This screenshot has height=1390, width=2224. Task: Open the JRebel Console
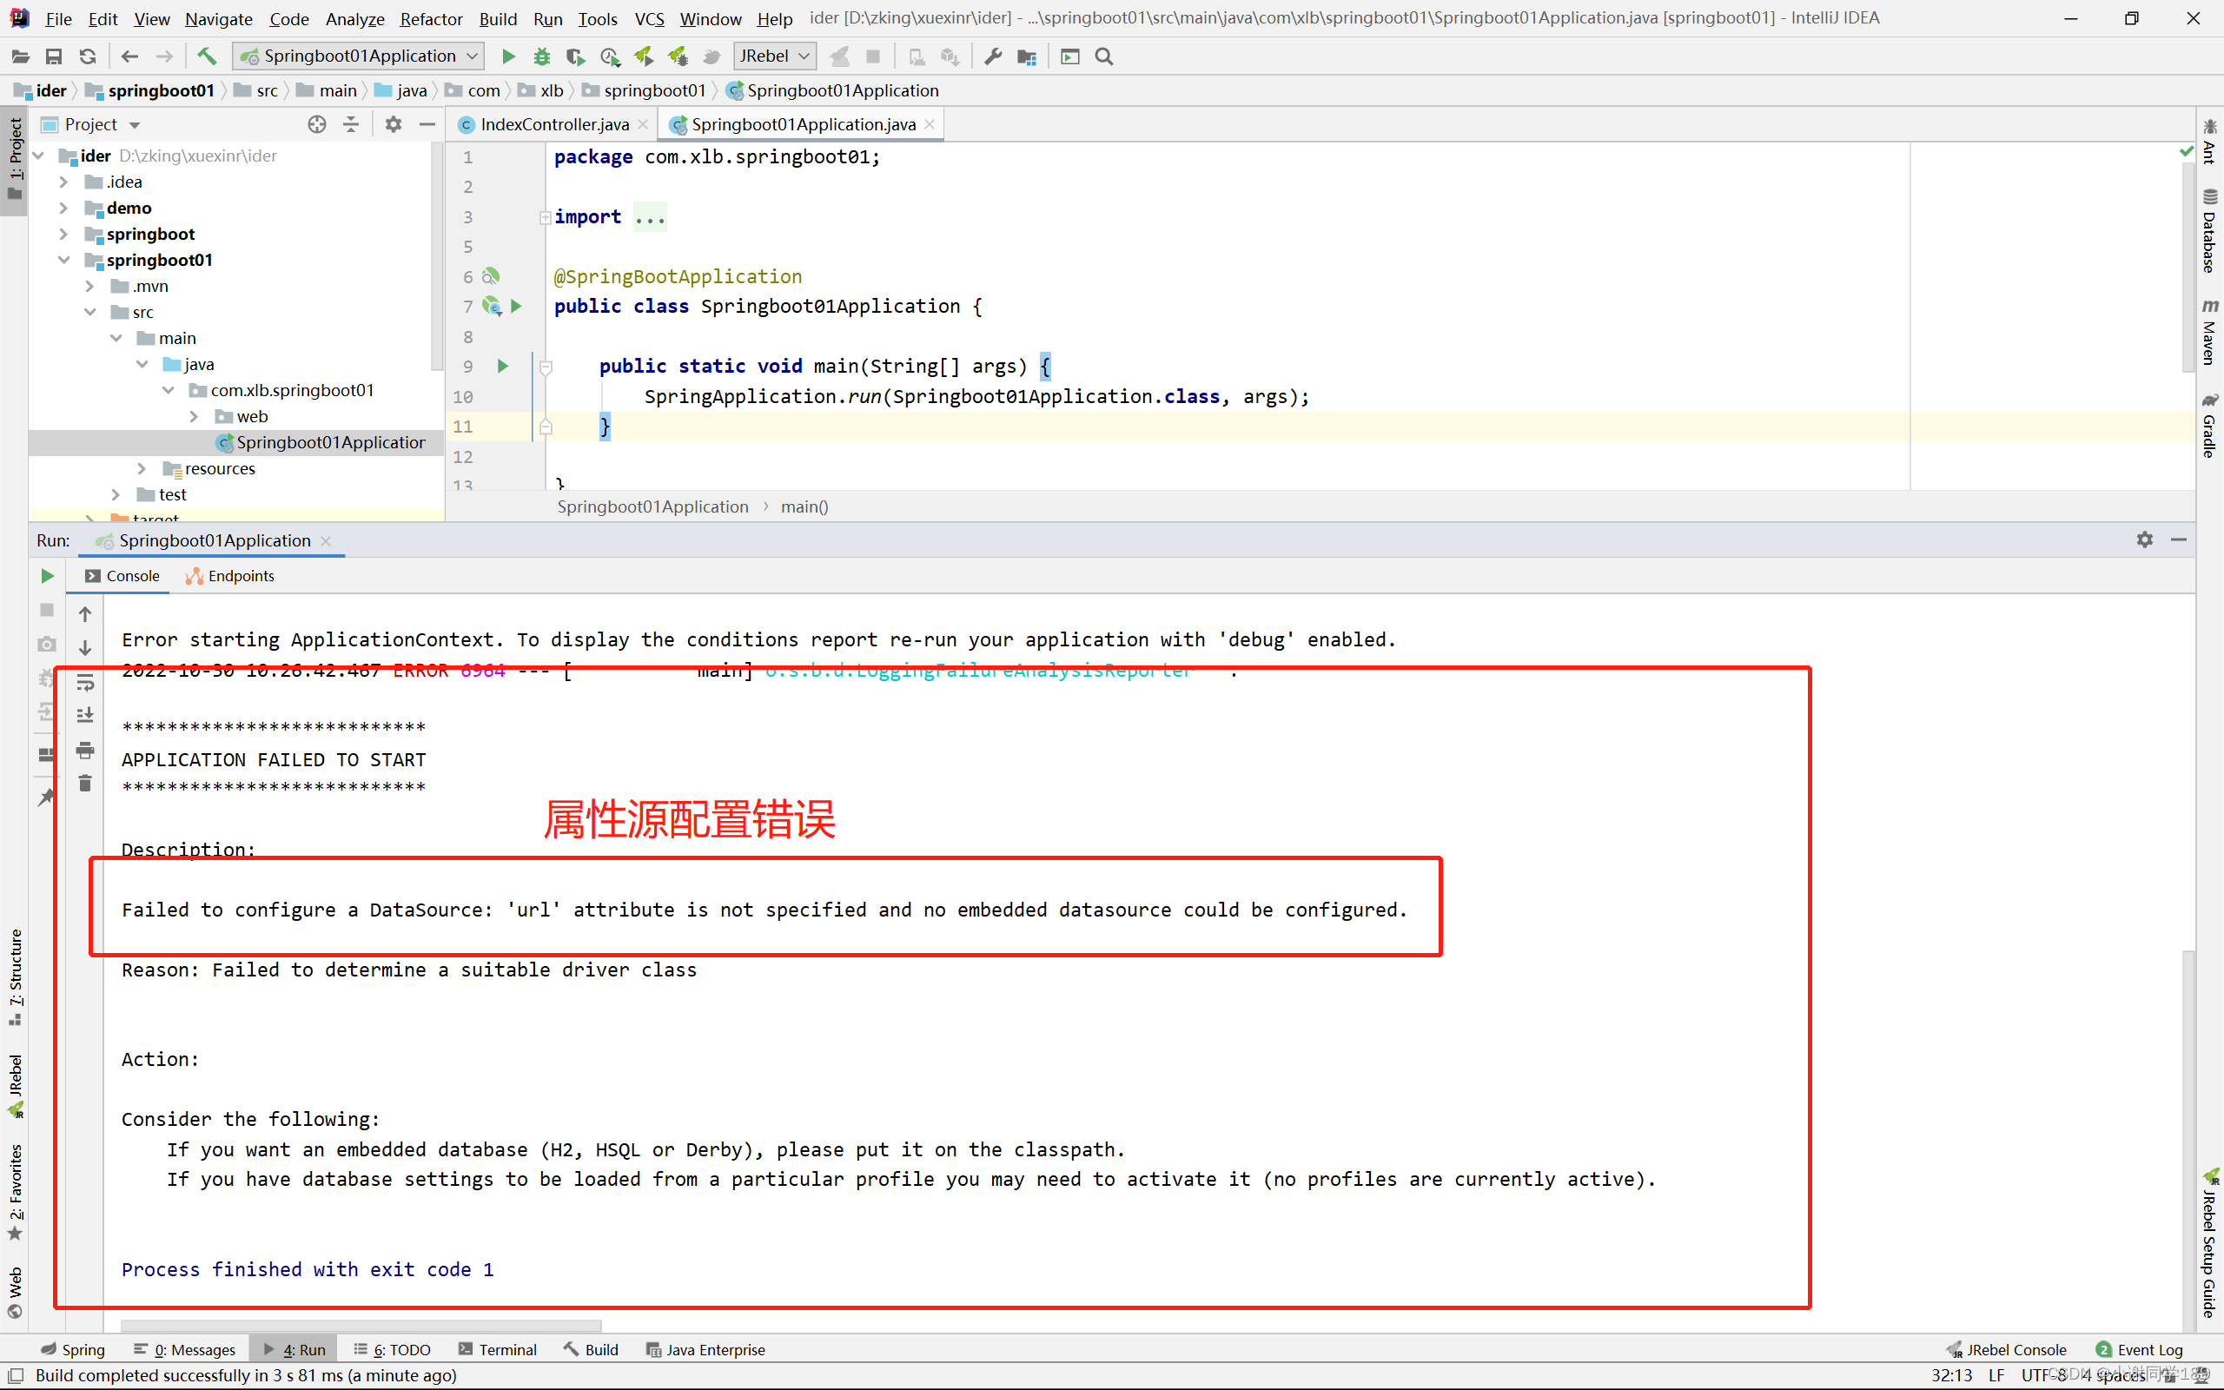[2006, 1349]
